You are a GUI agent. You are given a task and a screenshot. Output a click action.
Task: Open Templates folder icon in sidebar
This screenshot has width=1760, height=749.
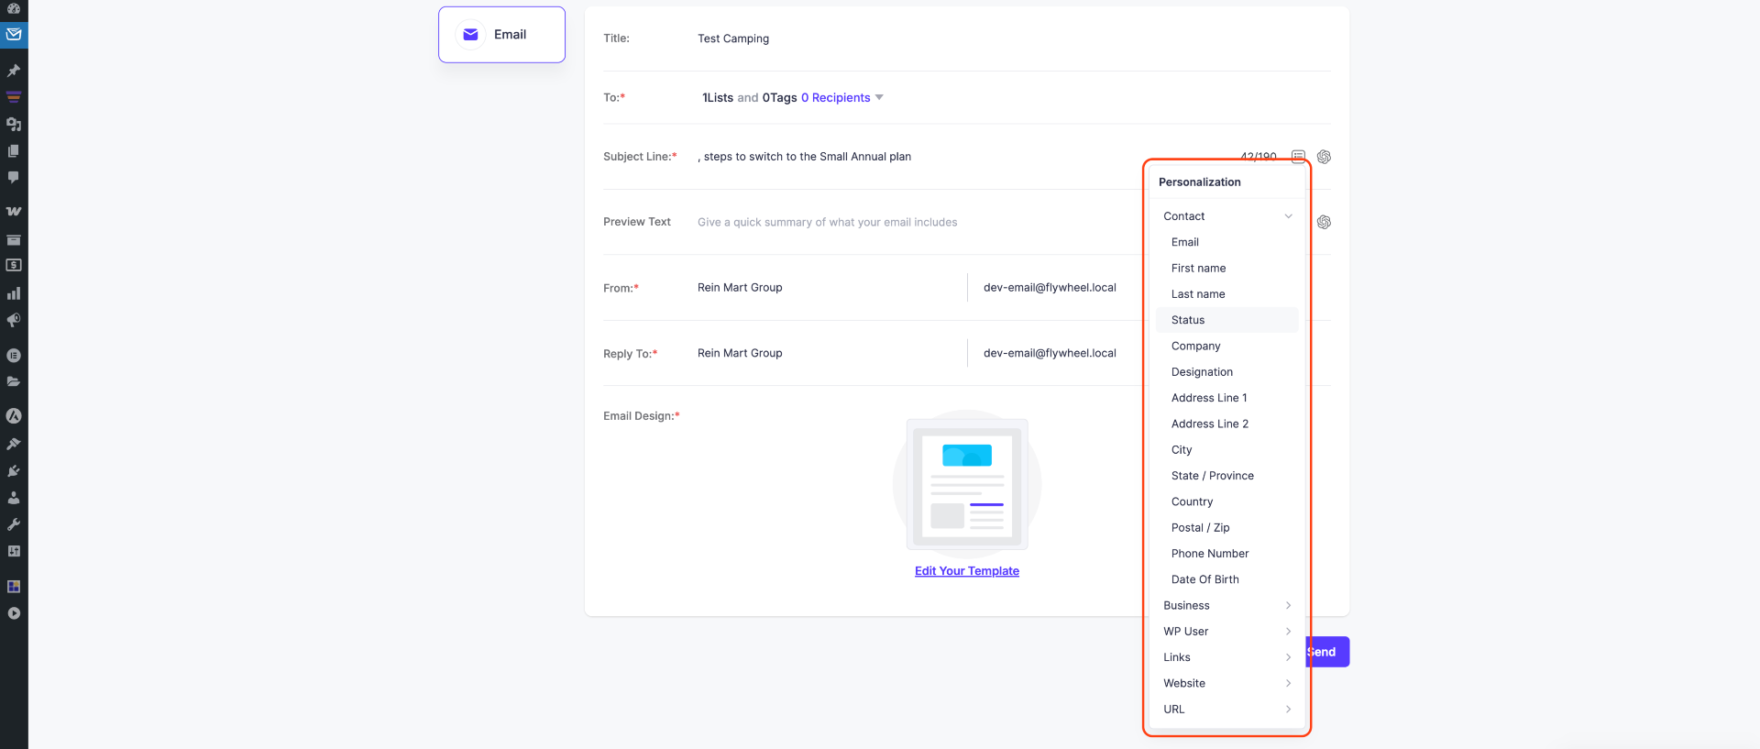[14, 381]
